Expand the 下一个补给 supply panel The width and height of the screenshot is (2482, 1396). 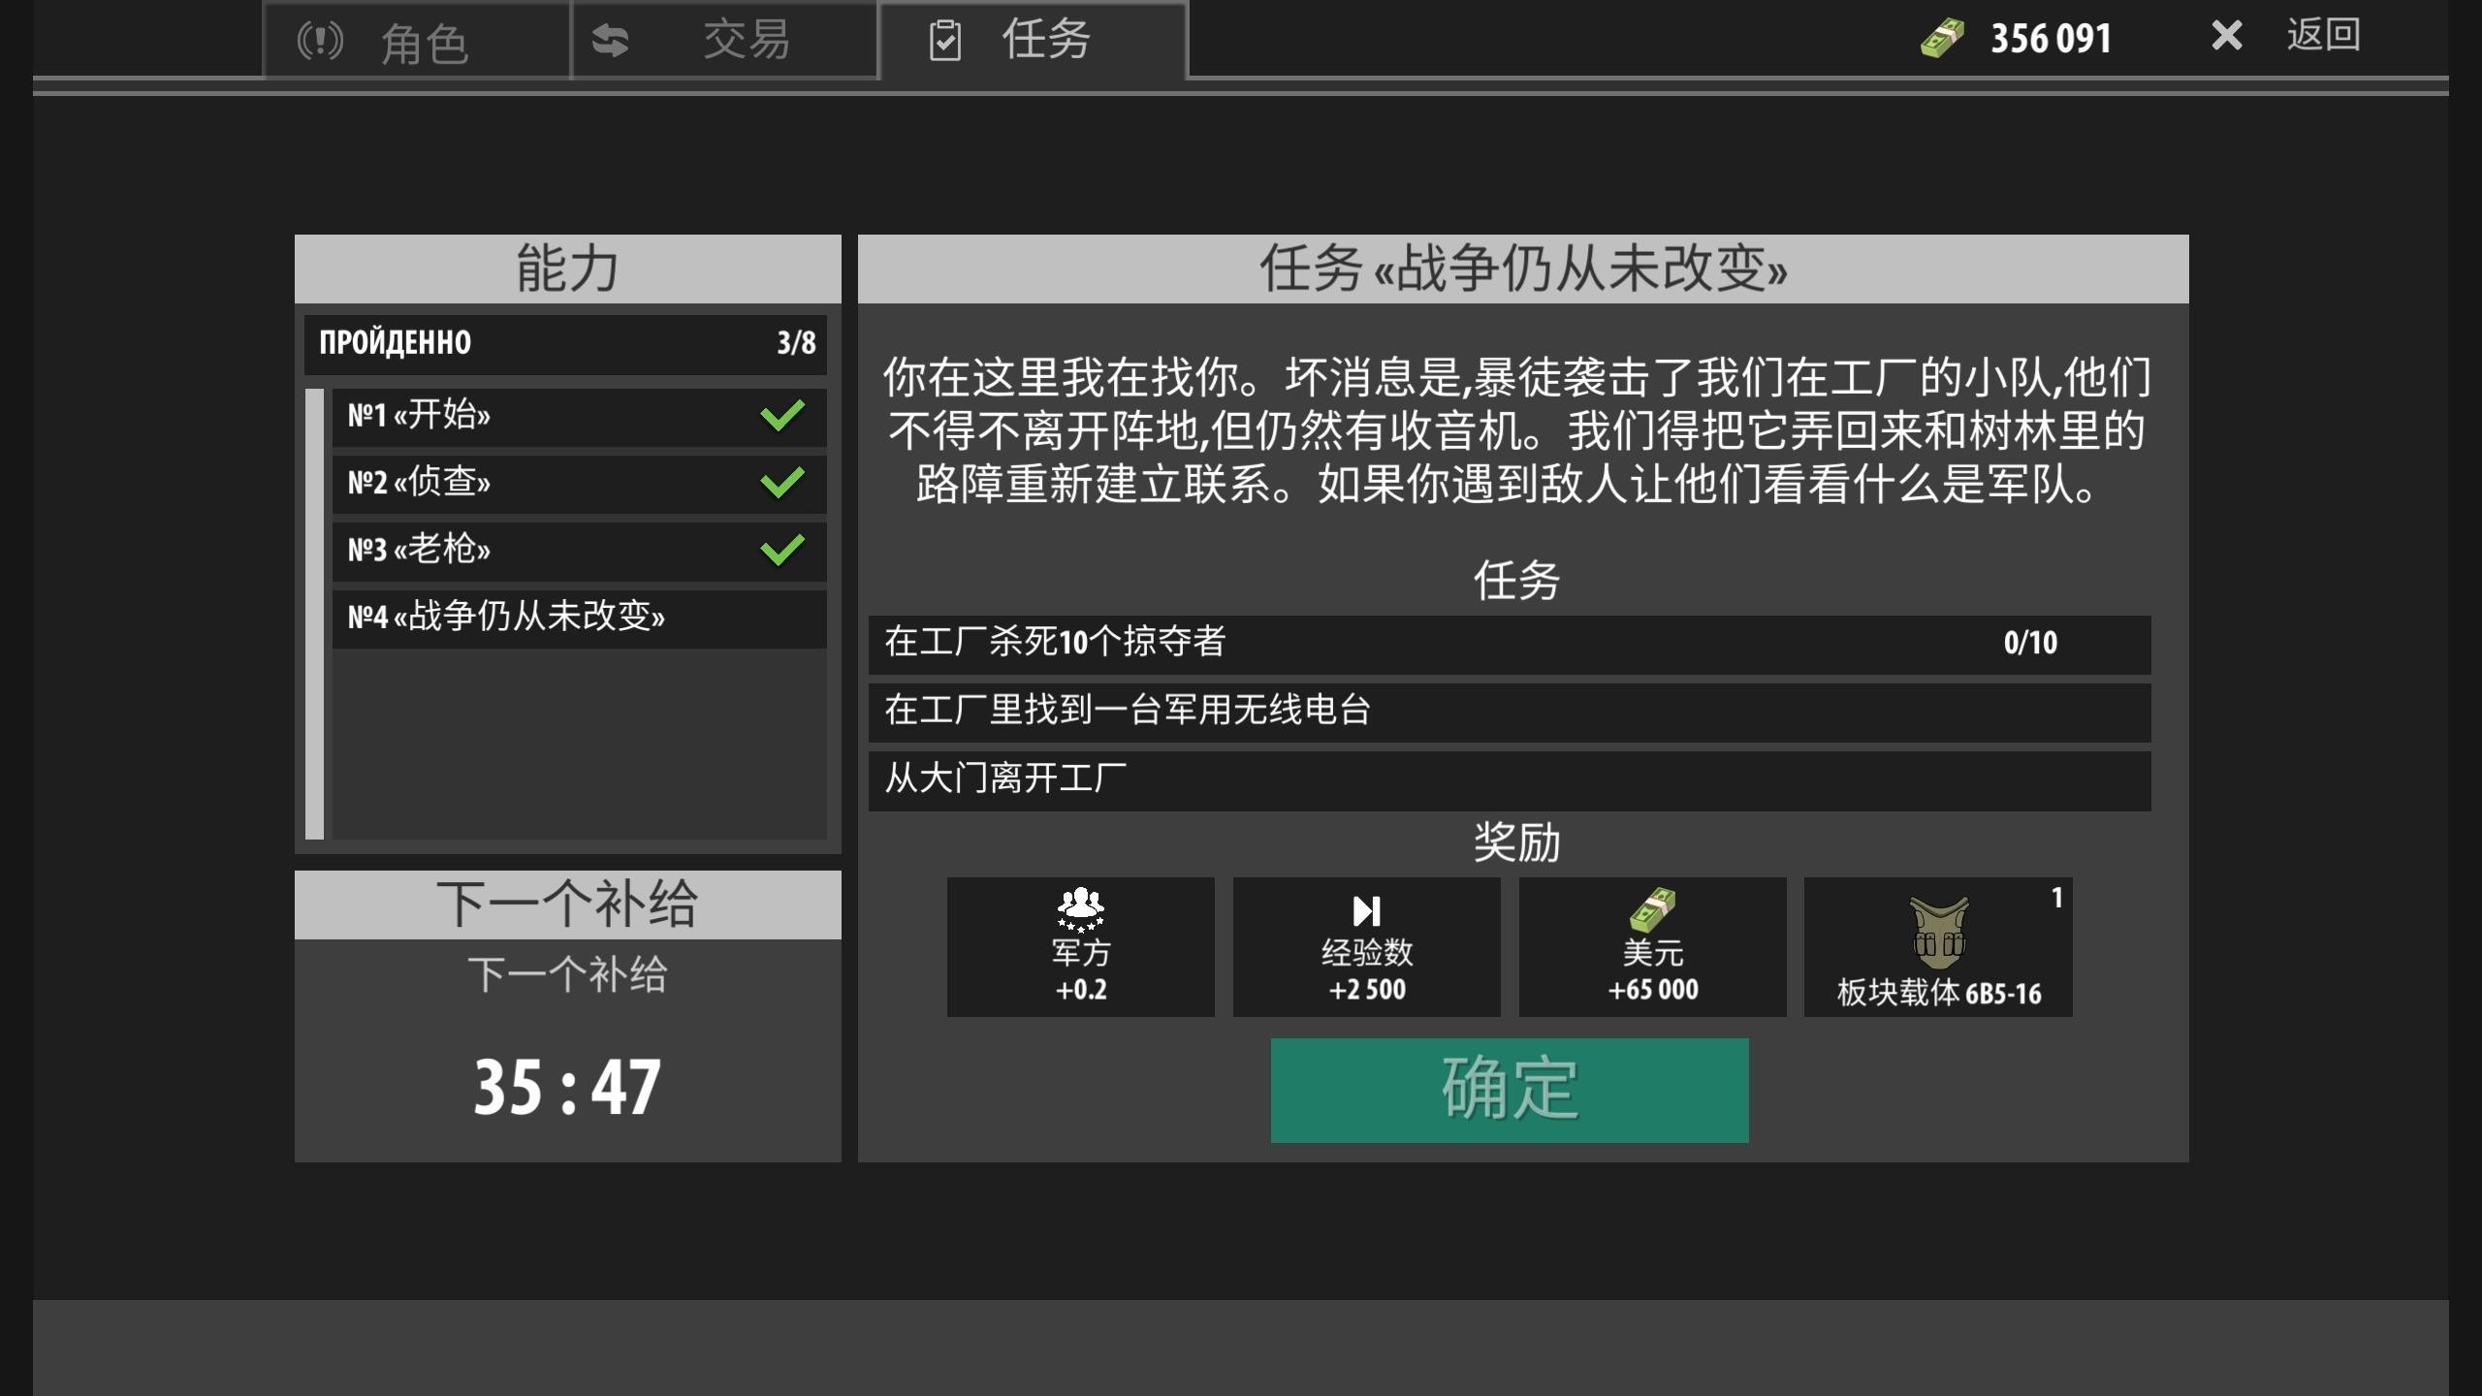point(567,903)
